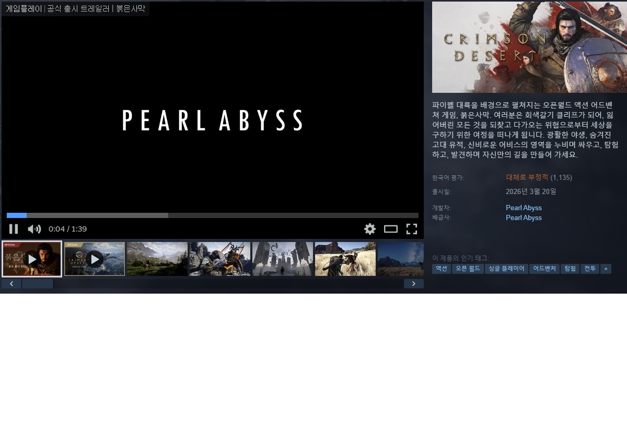This screenshot has height=448, width=627.
Task: Switch video to fullscreen
Action: (412, 229)
